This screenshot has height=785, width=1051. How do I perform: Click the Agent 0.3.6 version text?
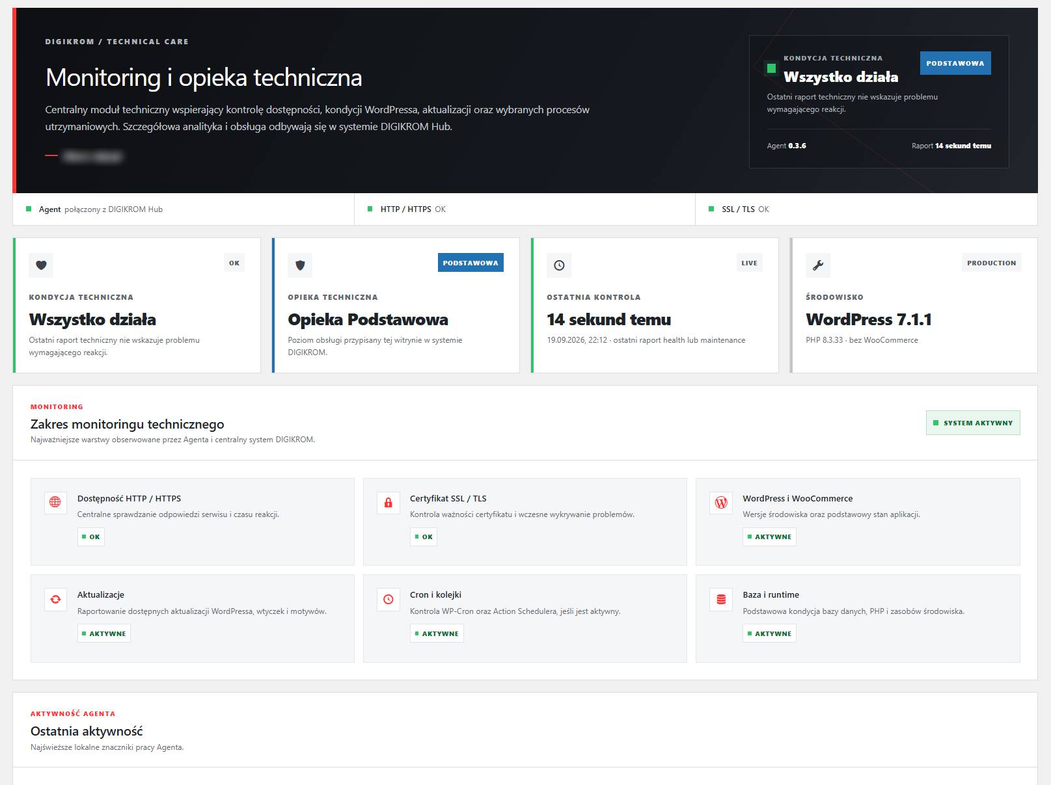pos(786,146)
